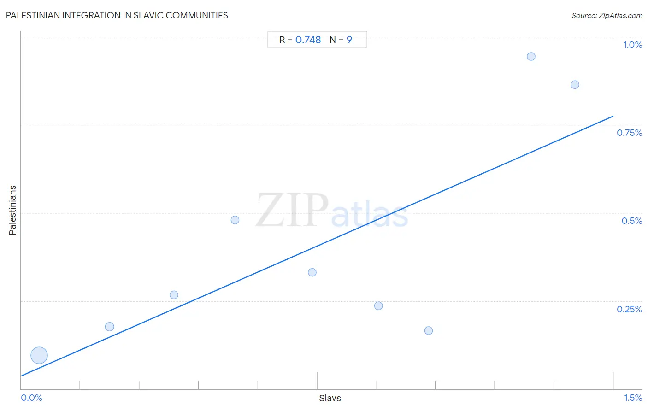Screen dimensions: 648x411
Task: Select the topmost data point near 1.0%
Action: [x=531, y=56]
